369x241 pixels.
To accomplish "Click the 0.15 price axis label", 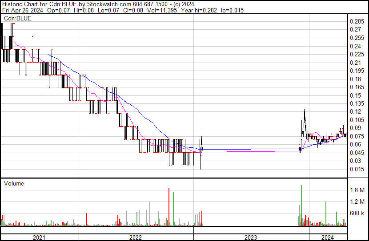I will (x=355, y=95).
